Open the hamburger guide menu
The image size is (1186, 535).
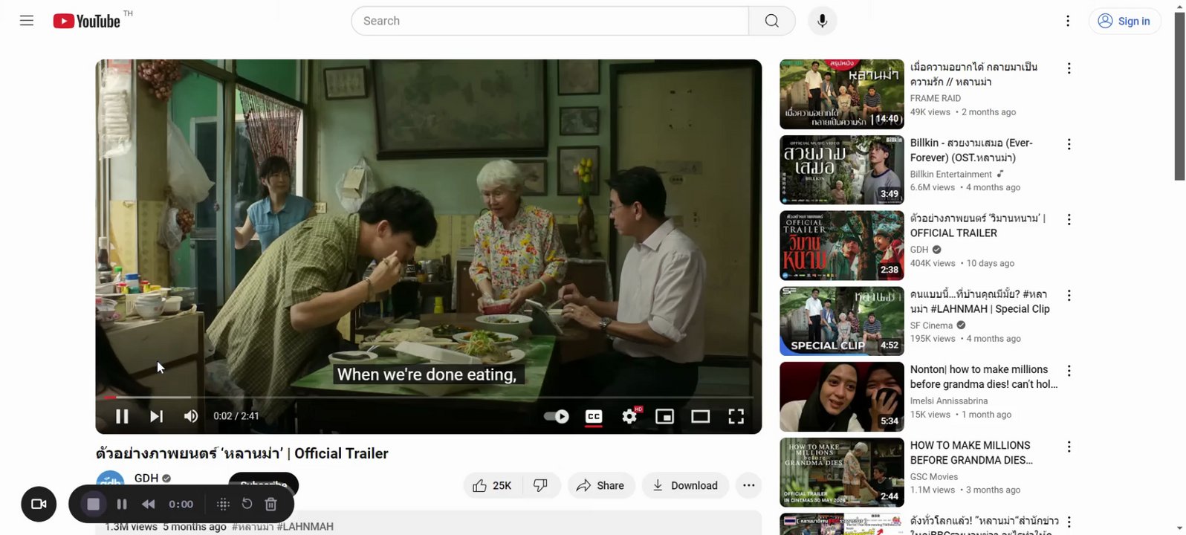[x=27, y=21]
